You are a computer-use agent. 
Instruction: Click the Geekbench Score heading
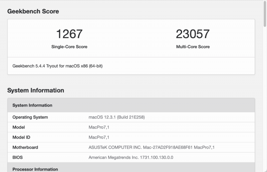33,11
